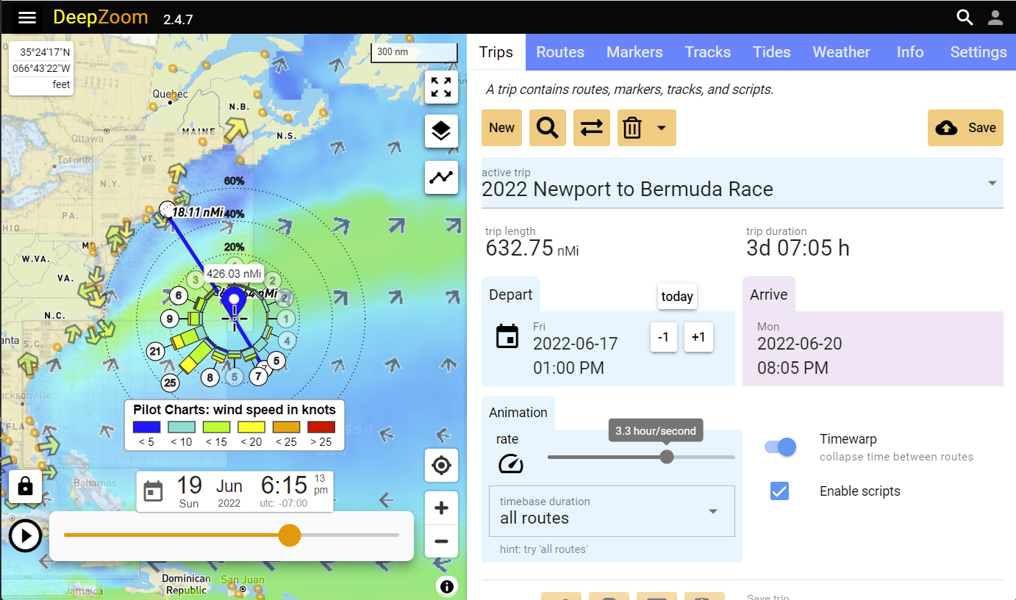The width and height of the screenshot is (1016, 600).
Task: Open the Settings tab
Action: [979, 52]
